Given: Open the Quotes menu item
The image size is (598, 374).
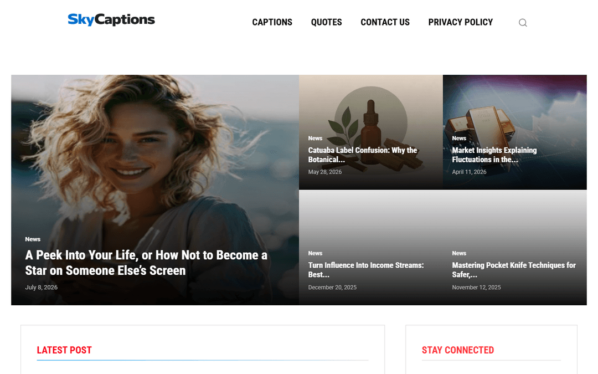Looking at the screenshot, I should tap(326, 22).
